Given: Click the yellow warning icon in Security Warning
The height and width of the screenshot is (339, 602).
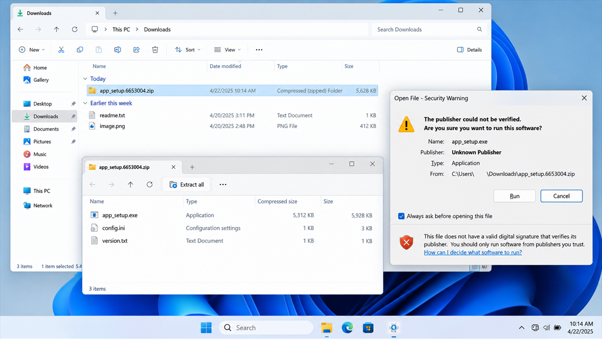Looking at the screenshot, I should pos(406,124).
